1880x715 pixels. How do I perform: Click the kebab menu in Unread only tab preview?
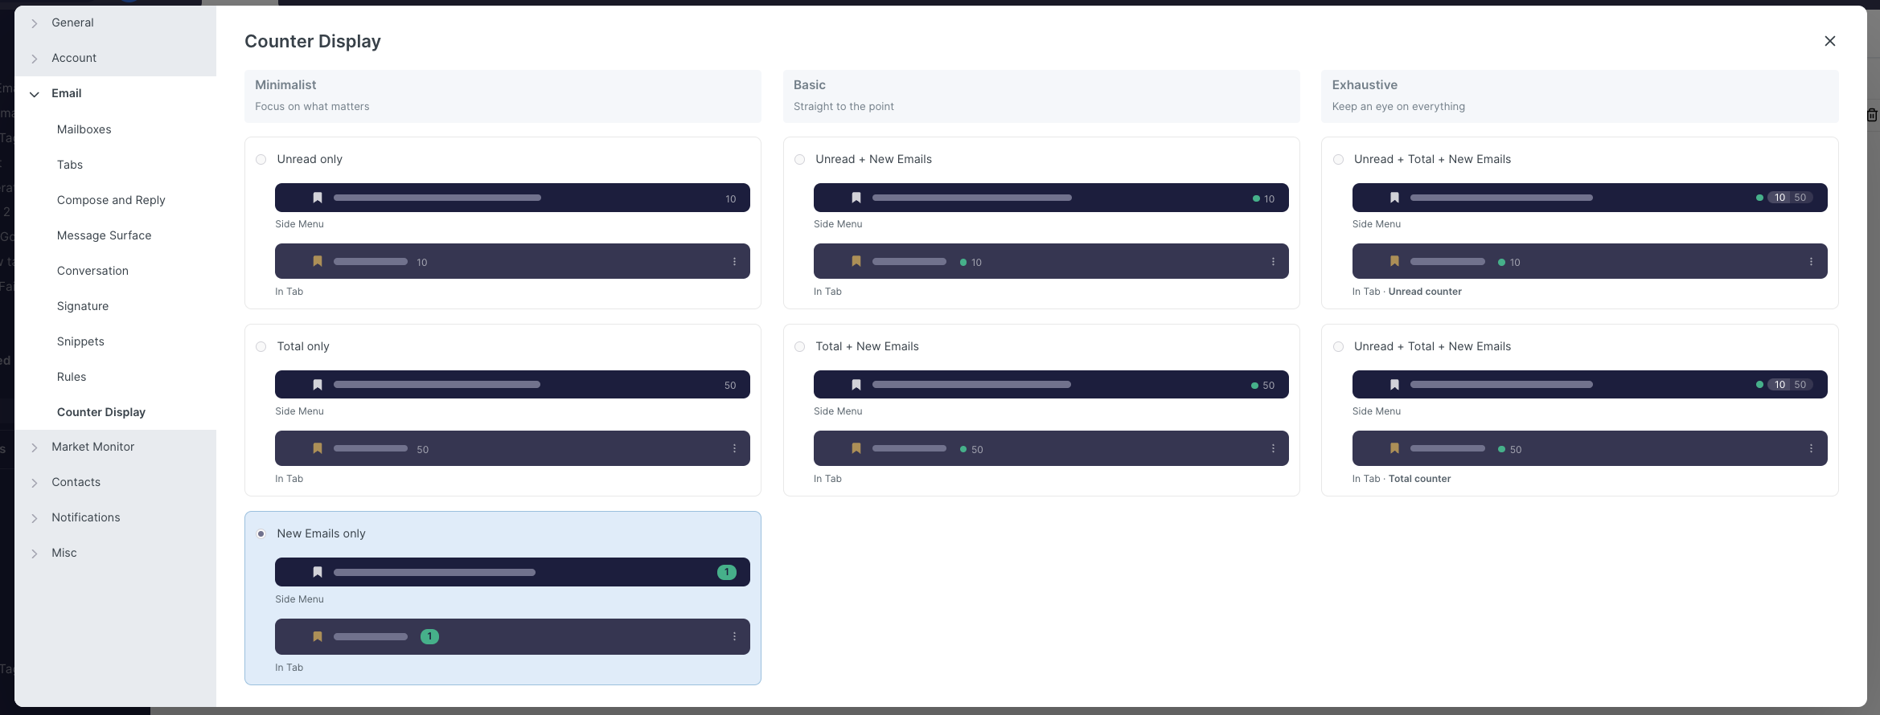(734, 262)
